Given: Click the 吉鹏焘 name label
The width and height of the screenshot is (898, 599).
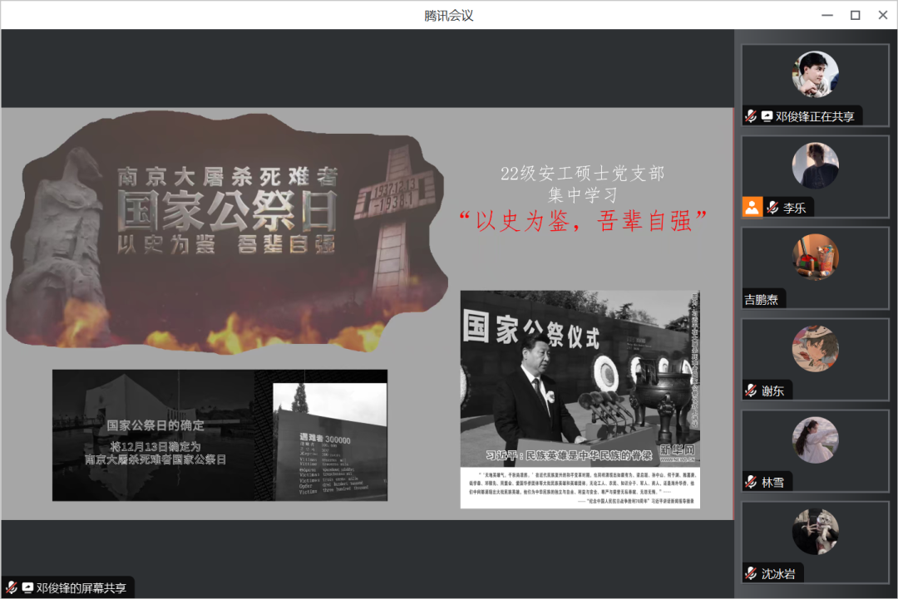Looking at the screenshot, I should point(762,299).
